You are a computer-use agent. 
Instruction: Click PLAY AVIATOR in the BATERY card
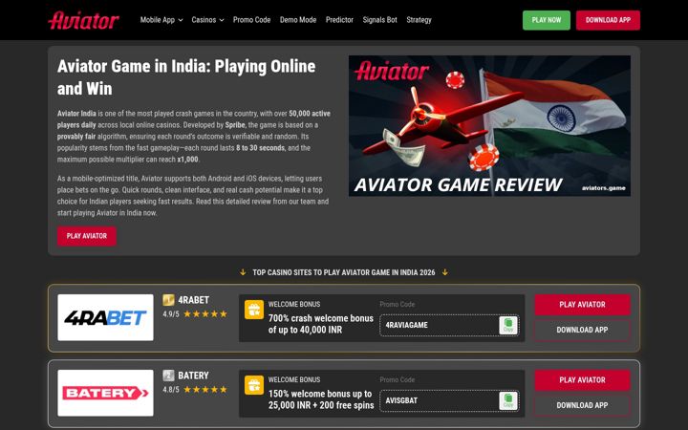(582, 380)
